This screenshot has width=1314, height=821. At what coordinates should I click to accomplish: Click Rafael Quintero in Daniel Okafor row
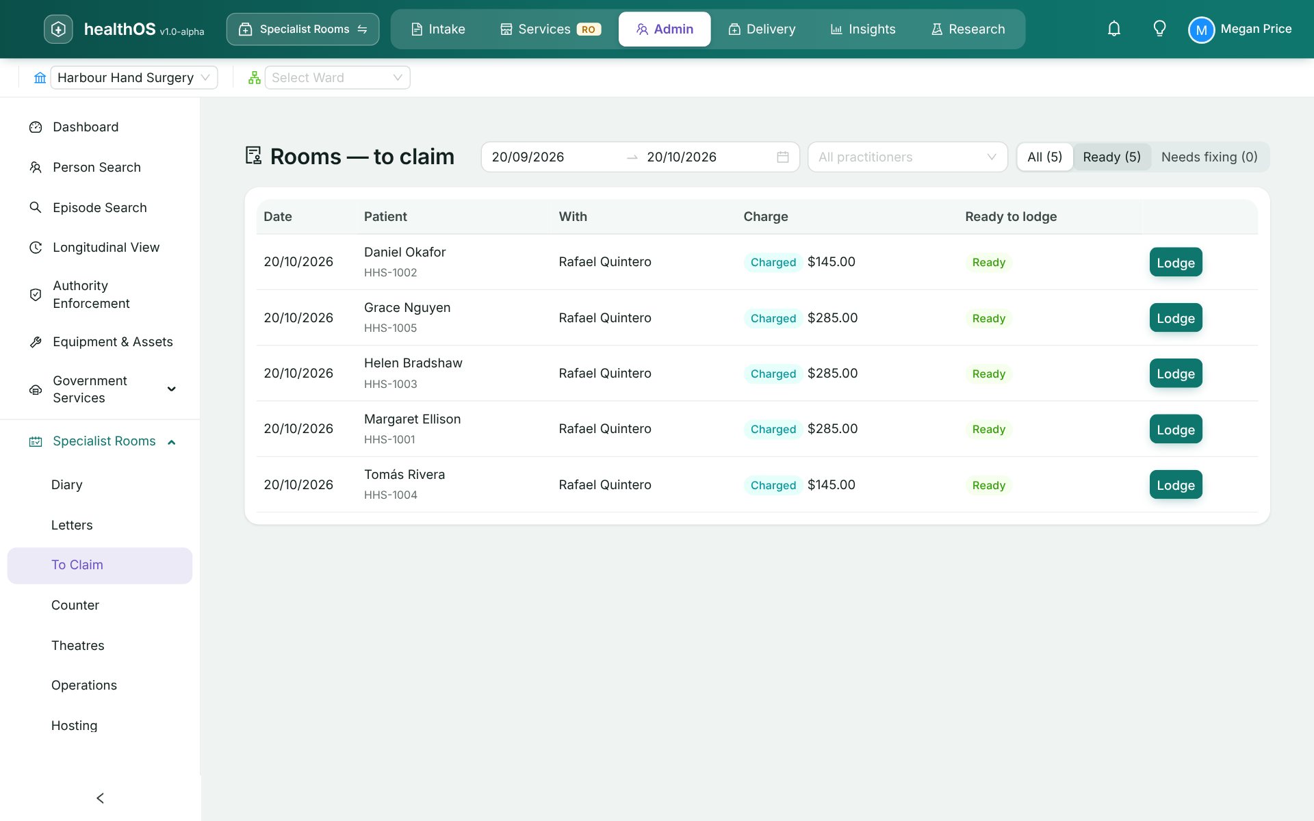tap(605, 262)
